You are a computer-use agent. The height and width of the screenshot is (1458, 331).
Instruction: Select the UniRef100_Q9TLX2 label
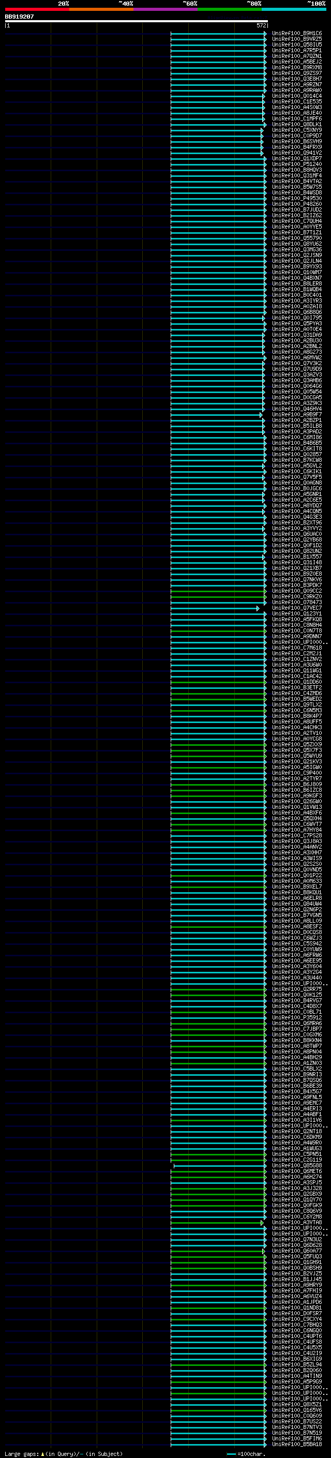(x=296, y=704)
